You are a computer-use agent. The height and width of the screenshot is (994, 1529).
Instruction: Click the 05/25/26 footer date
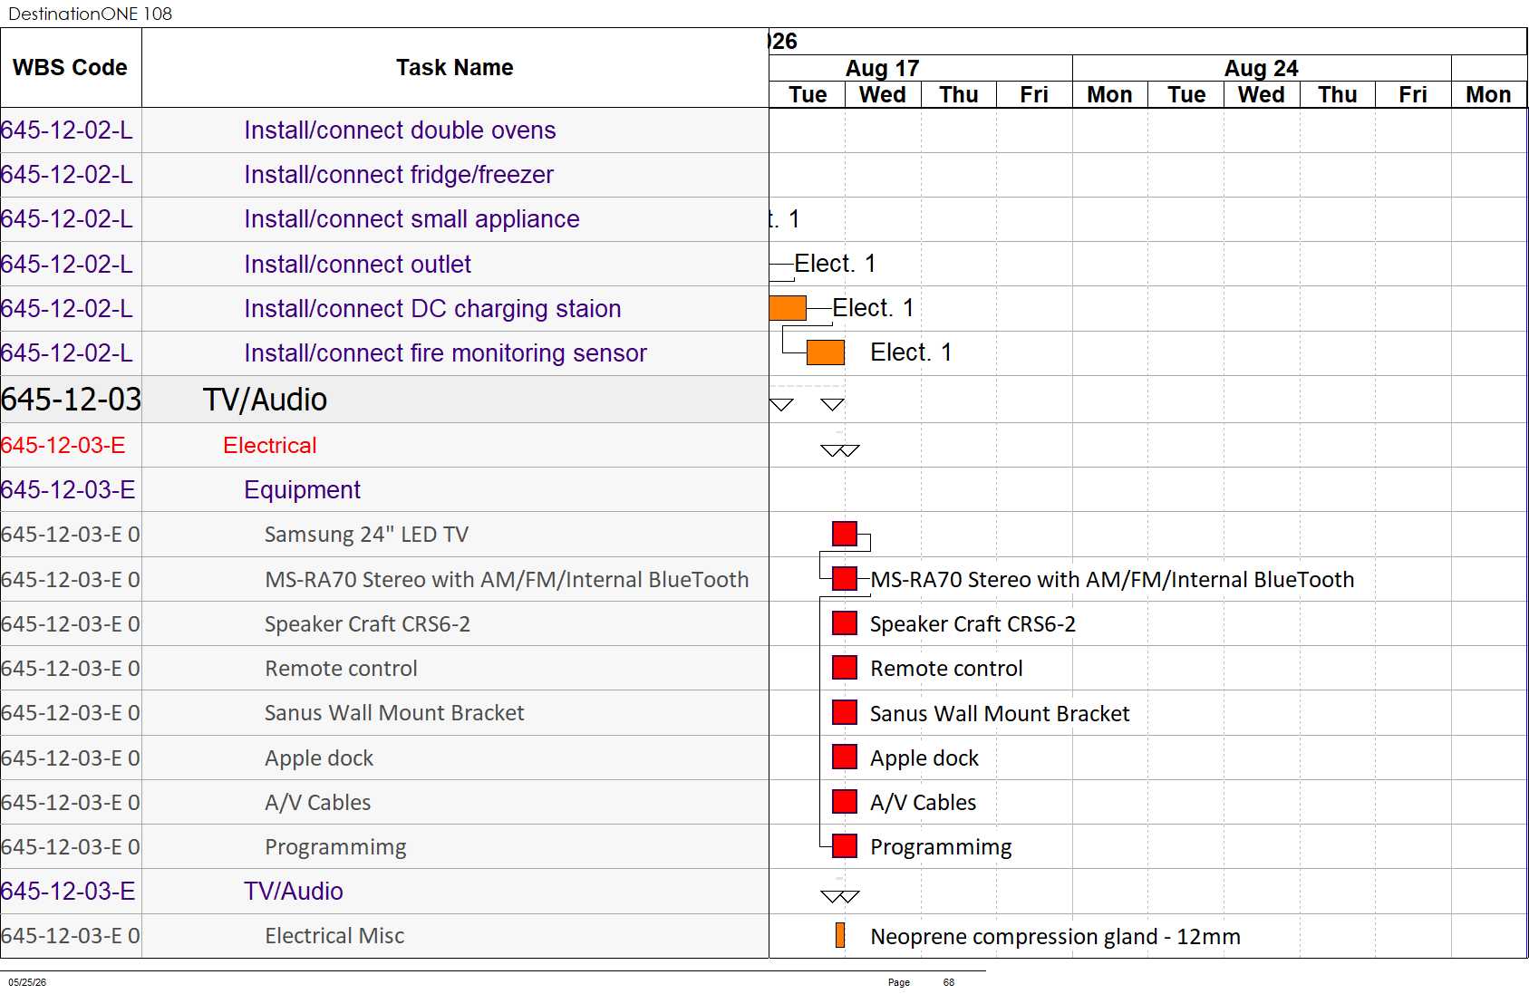27,982
